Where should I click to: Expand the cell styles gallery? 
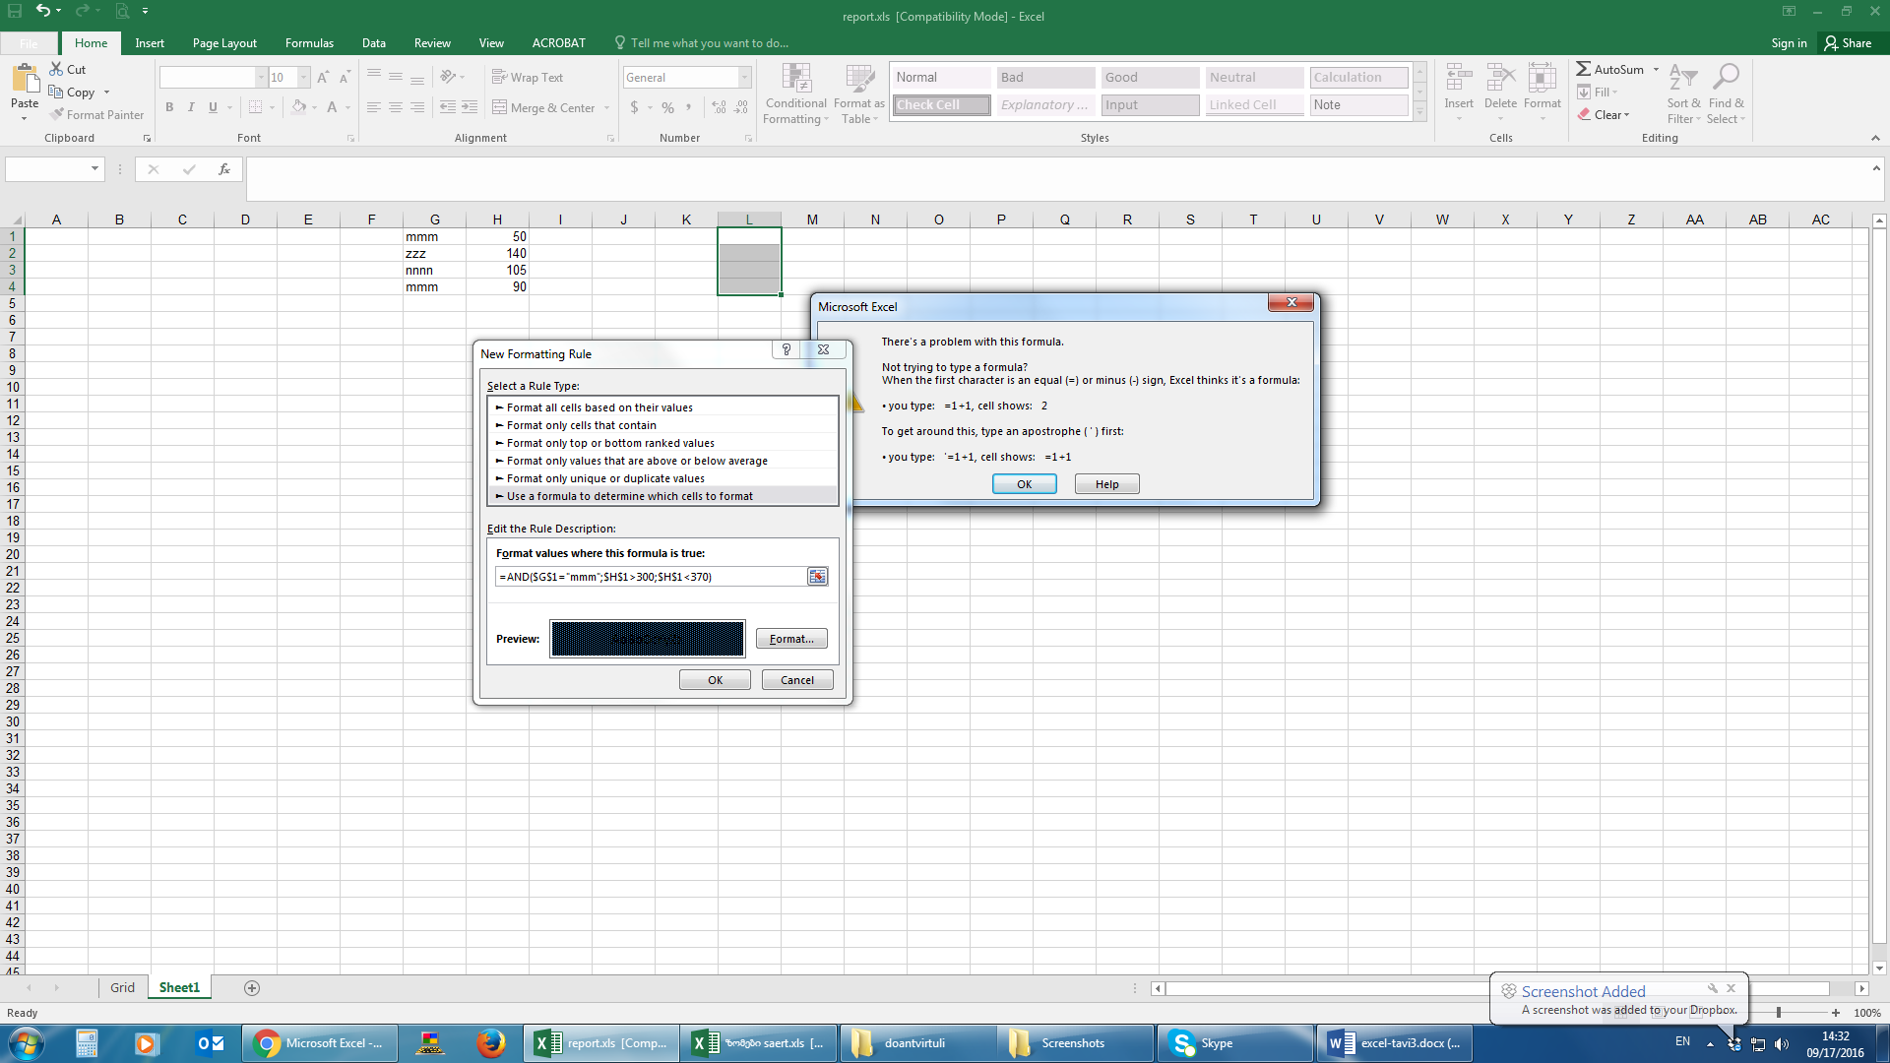[1419, 113]
